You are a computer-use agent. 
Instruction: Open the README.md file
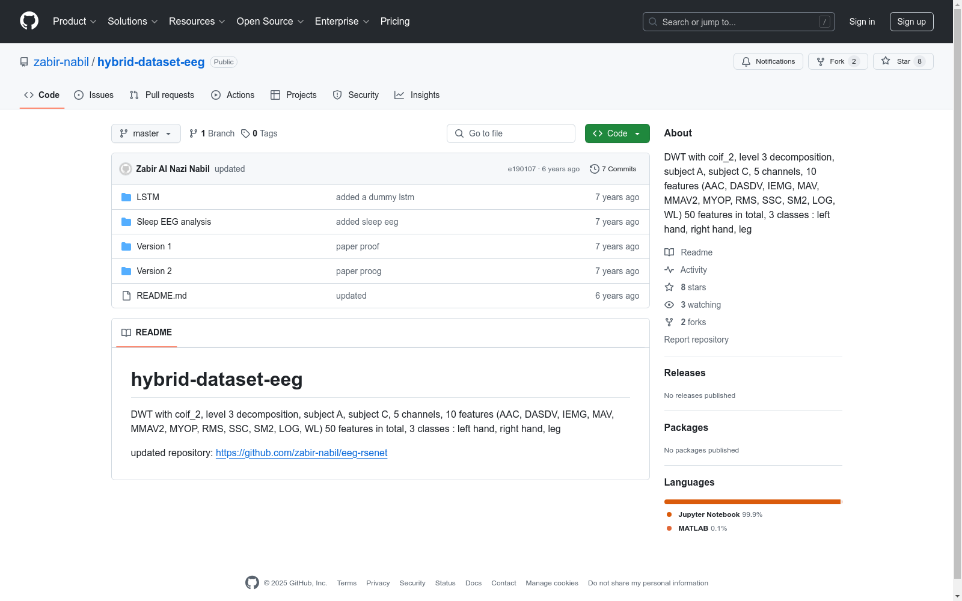pos(162,296)
